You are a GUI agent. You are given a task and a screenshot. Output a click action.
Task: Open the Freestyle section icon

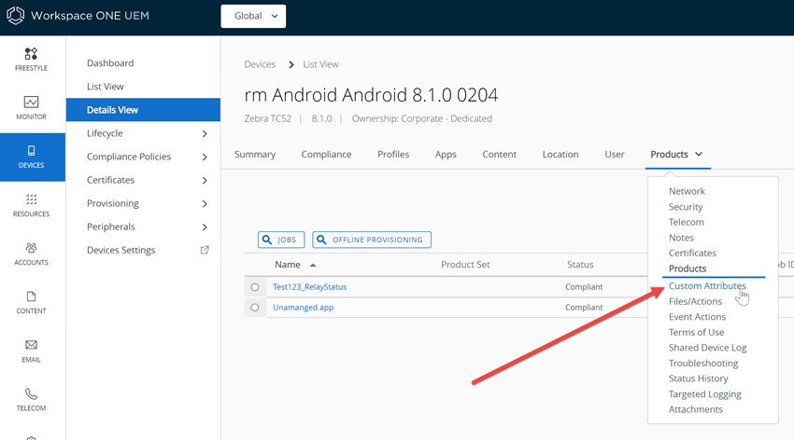pos(31,53)
